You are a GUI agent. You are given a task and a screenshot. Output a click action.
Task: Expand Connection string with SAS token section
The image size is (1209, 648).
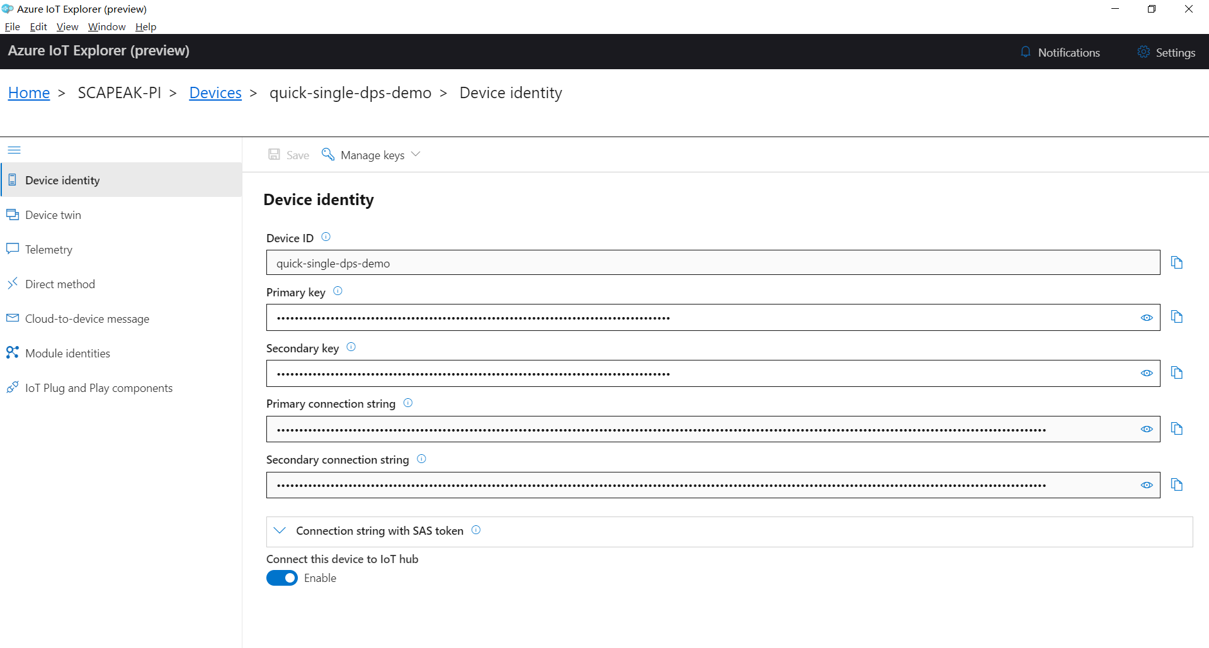(280, 530)
